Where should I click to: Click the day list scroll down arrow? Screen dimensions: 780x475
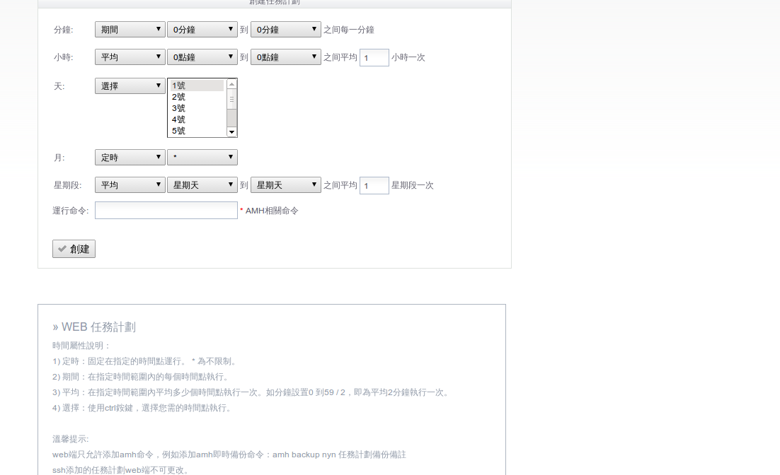pos(231,132)
